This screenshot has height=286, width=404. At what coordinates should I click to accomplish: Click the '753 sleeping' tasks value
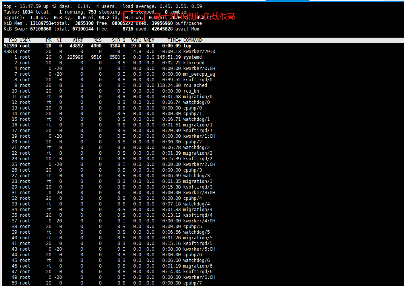104,12
